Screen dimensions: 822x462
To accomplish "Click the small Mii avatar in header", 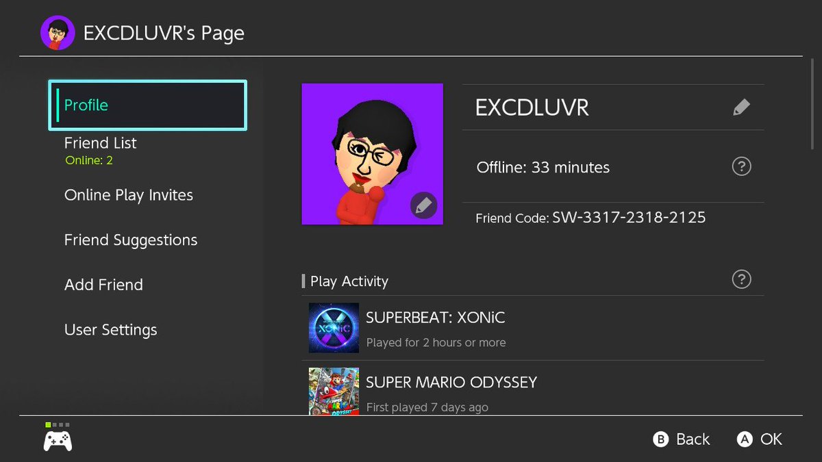I will pos(58,33).
